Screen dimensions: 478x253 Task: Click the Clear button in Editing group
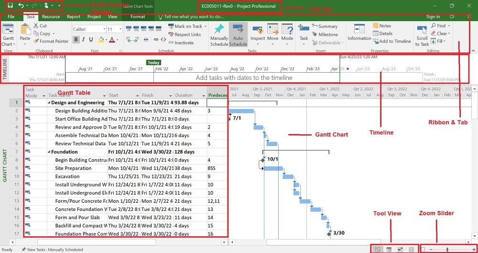click(439, 33)
